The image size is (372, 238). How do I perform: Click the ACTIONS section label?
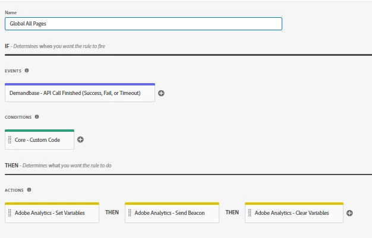[14, 190]
